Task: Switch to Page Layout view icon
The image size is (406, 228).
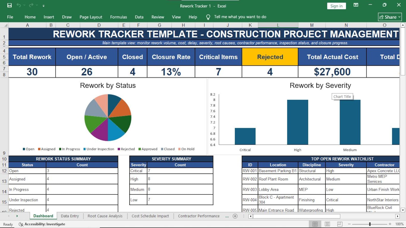Action: (x=327, y=224)
